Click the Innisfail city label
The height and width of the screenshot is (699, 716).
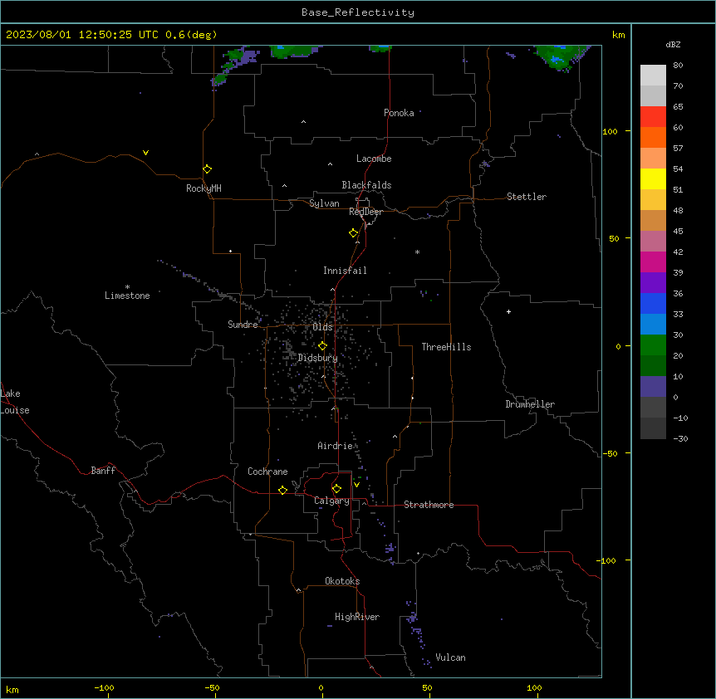(345, 271)
